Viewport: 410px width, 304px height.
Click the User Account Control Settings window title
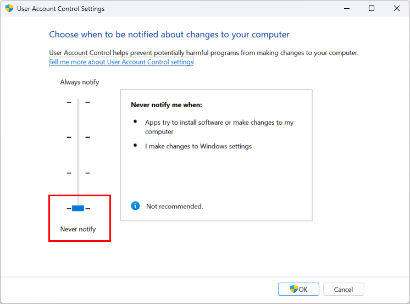click(60, 9)
